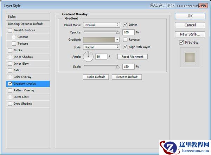Uncheck the Gradient Overlay checkbox
The height and width of the screenshot is (155, 211).
pyautogui.click(x=10, y=84)
